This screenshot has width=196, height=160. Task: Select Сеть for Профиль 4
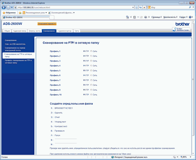(91, 66)
